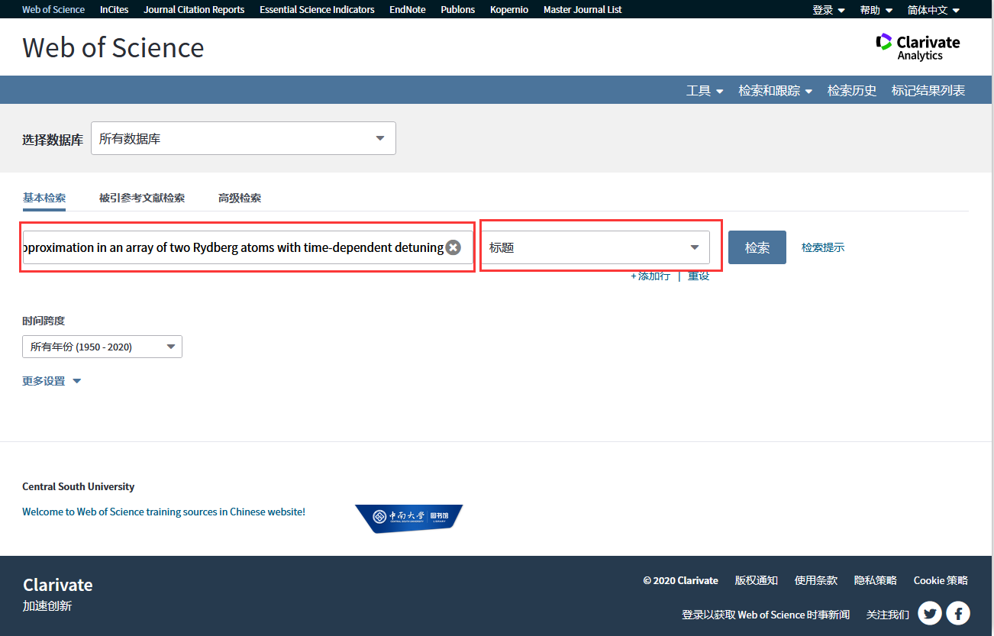The height and width of the screenshot is (636, 994).
Task: Open the 标题 search field dropdown
Action: 595,247
